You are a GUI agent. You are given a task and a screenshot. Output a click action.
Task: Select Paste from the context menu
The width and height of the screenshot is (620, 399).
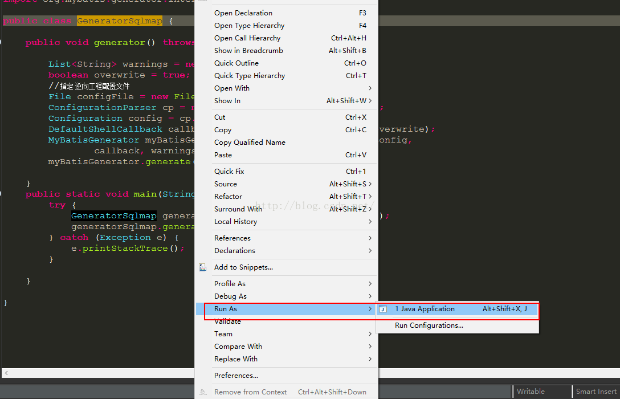[x=223, y=155]
